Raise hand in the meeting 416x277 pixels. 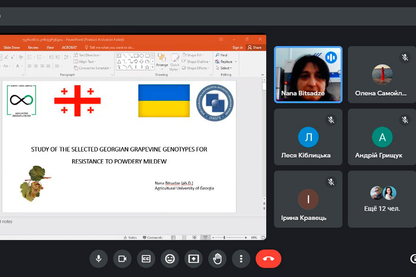click(217, 259)
